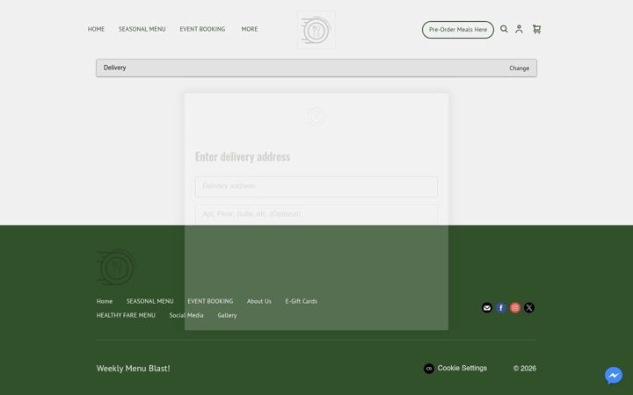Focus the Apt, Floor, Suite optional field
The height and width of the screenshot is (395, 633).
(316, 214)
